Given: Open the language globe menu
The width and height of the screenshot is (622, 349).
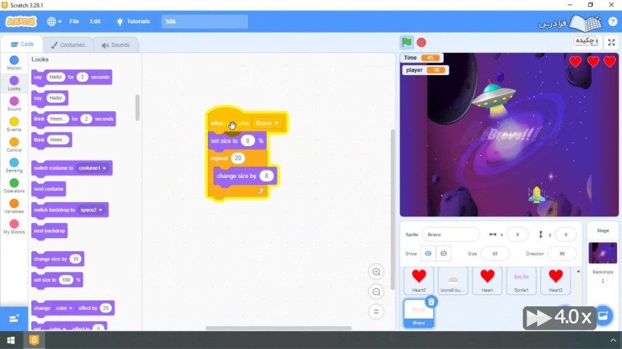Looking at the screenshot, I should pyautogui.click(x=54, y=21).
